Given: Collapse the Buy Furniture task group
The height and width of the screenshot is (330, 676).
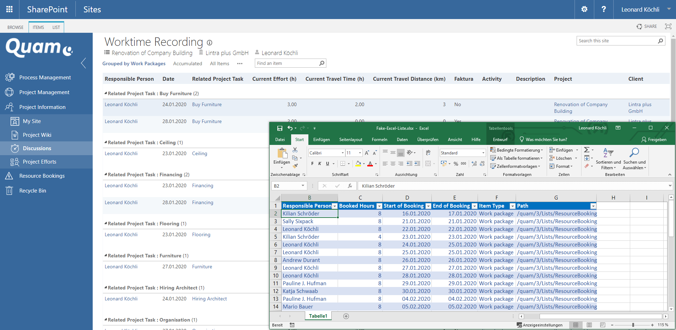Looking at the screenshot, I should 106,93.
